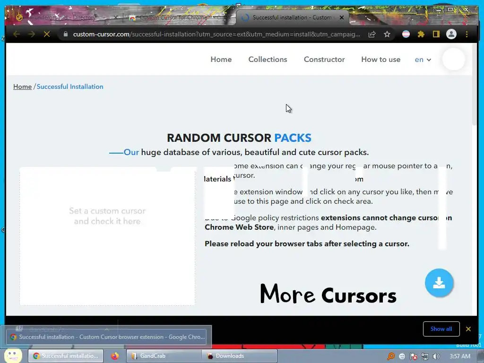Image resolution: width=484 pixels, height=363 pixels.
Task: Share this page using the share icon
Action: click(x=372, y=34)
